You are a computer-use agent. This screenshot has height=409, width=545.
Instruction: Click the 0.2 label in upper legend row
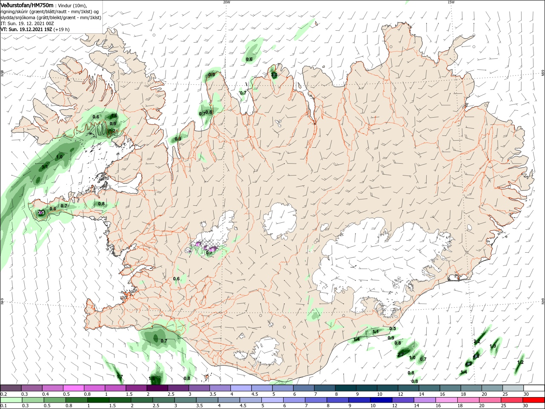pos(4,394)
